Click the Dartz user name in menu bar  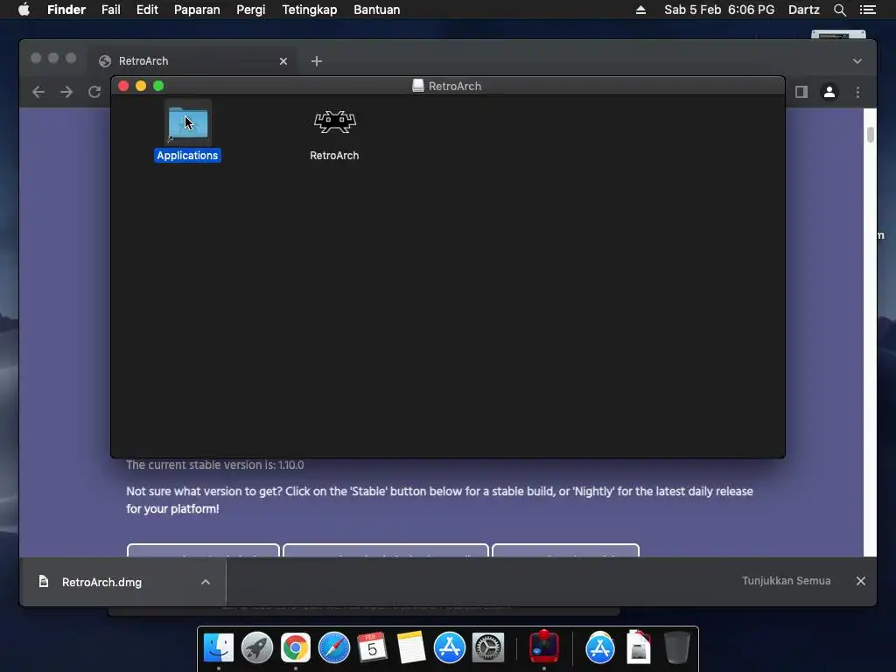(803, 10)
